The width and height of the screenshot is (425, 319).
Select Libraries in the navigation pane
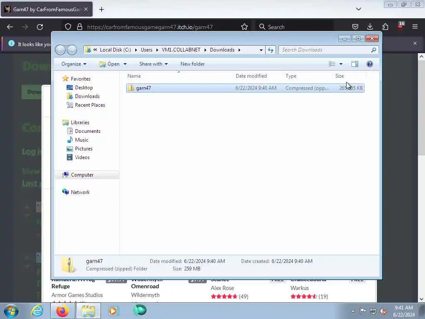80,123
